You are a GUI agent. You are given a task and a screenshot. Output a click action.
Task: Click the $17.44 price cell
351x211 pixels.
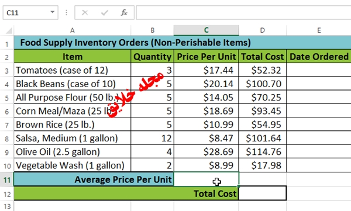click(x=207, y=70)
